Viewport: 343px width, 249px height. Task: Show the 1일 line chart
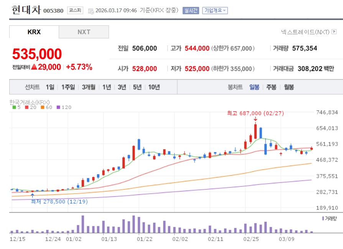coord(50,87)
